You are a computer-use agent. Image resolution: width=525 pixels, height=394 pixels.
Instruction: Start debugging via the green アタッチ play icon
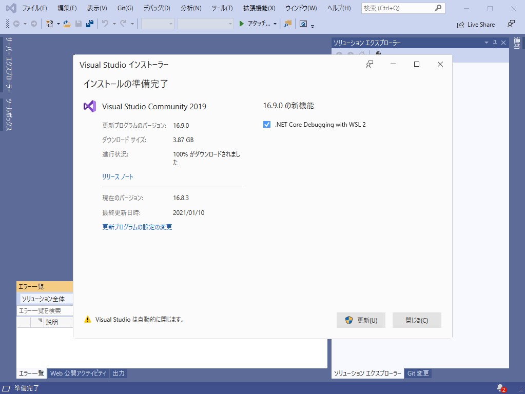[241, 24]
